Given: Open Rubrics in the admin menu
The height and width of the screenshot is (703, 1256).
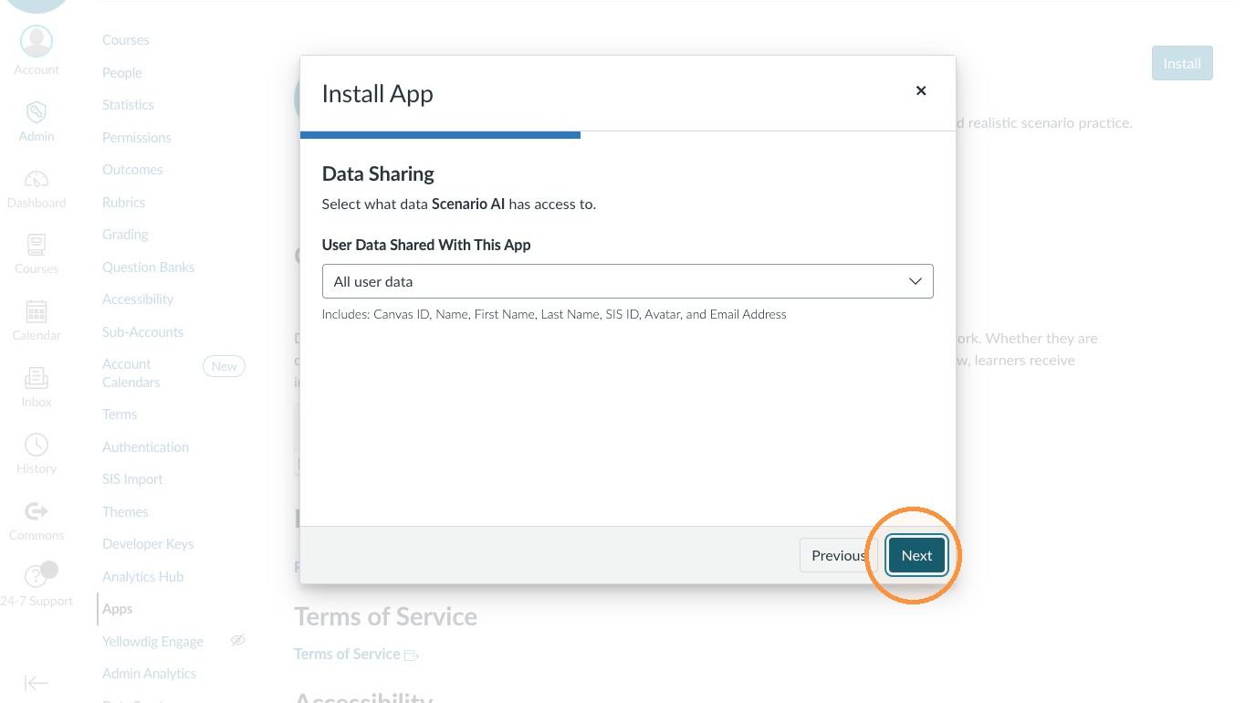Looking at the screenshot, I should point(124,203).
